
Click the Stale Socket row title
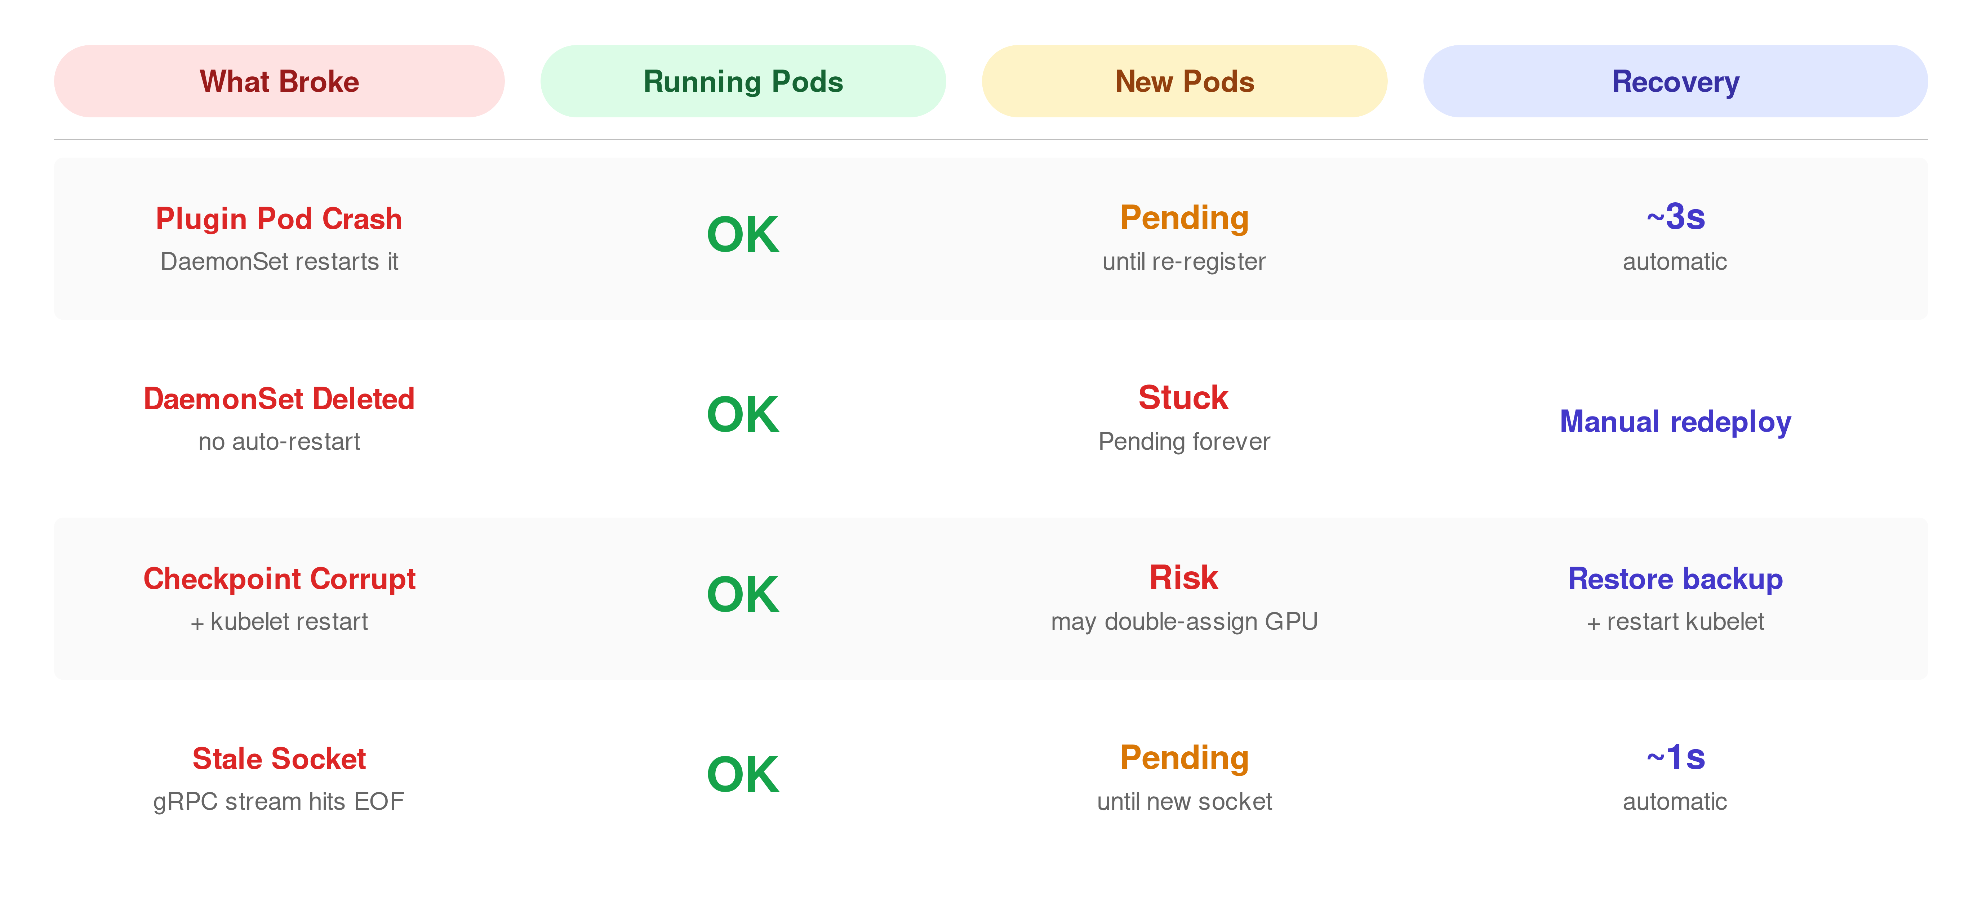pos(279,759)
